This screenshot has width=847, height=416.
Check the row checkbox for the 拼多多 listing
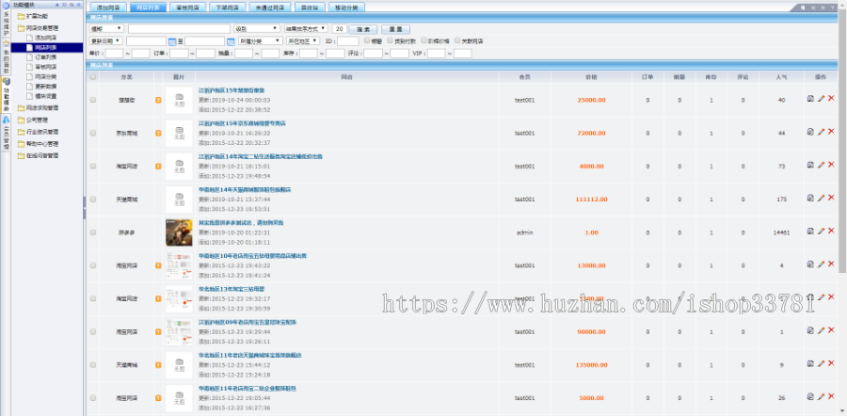click(93, 232)
